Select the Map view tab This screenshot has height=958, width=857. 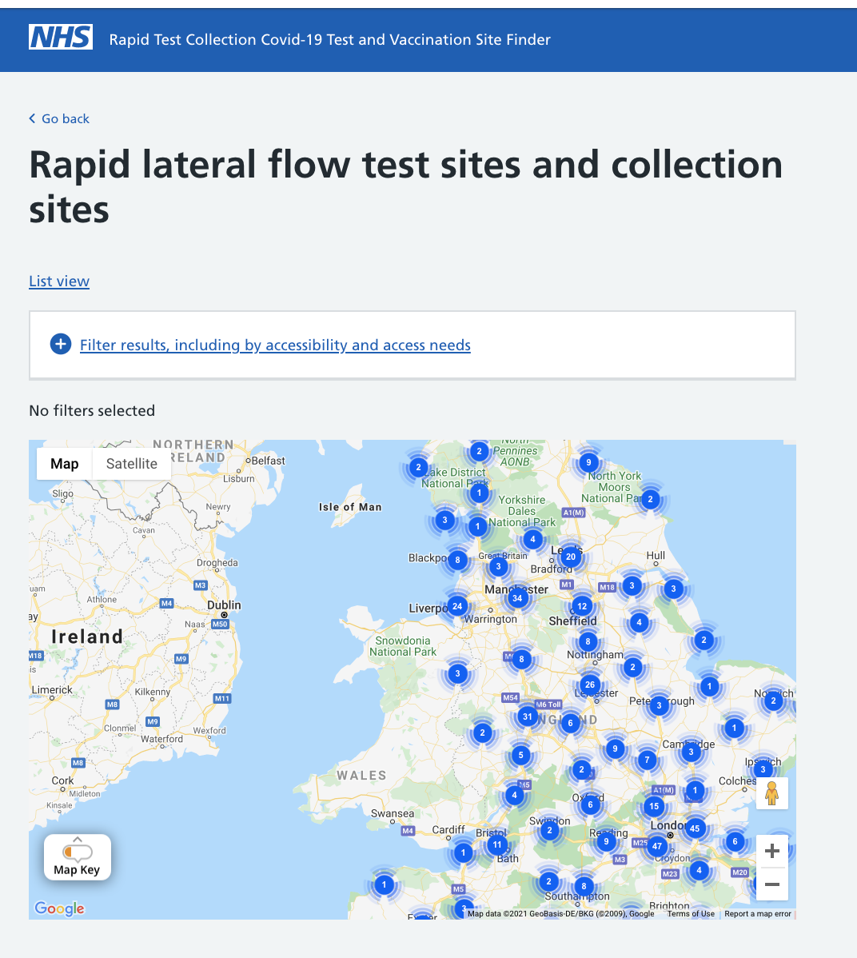tap(64, 464)
